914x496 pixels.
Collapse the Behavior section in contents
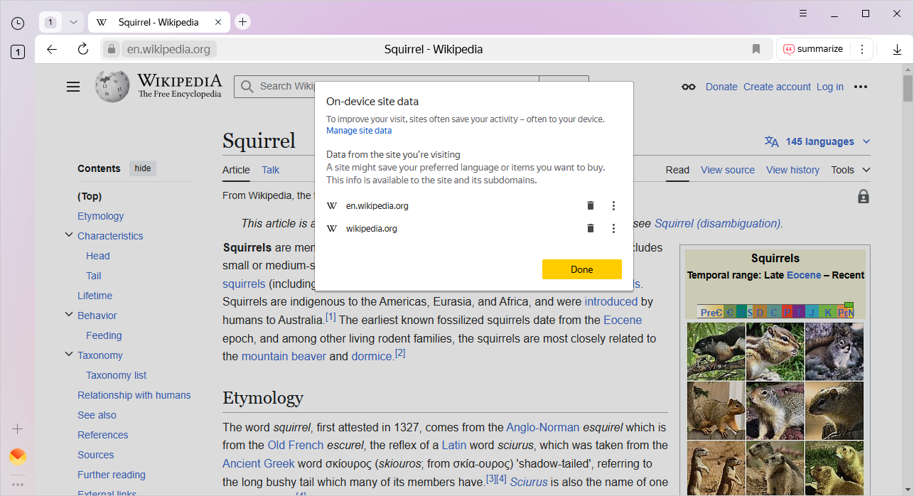pyautogui.click(x=69, y=315)
